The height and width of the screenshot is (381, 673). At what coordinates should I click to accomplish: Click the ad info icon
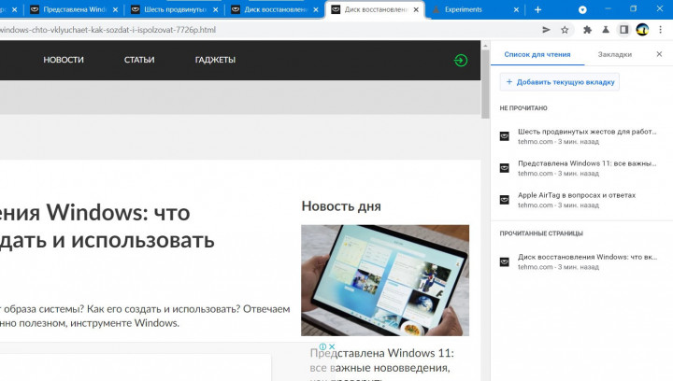click(322, 346)
